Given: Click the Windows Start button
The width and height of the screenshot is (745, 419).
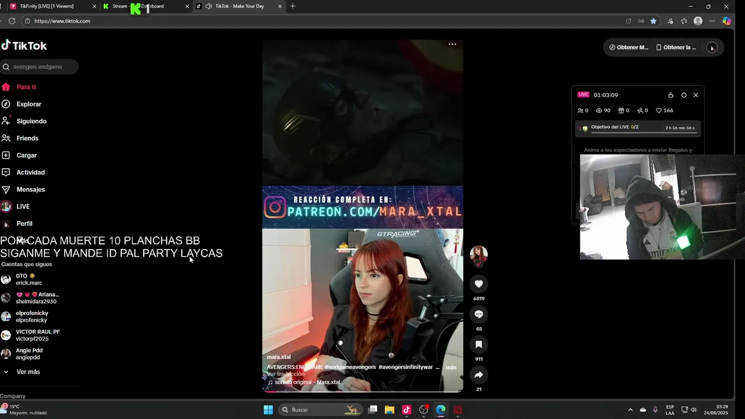Looking at the screenshot, I should point(268,410).
